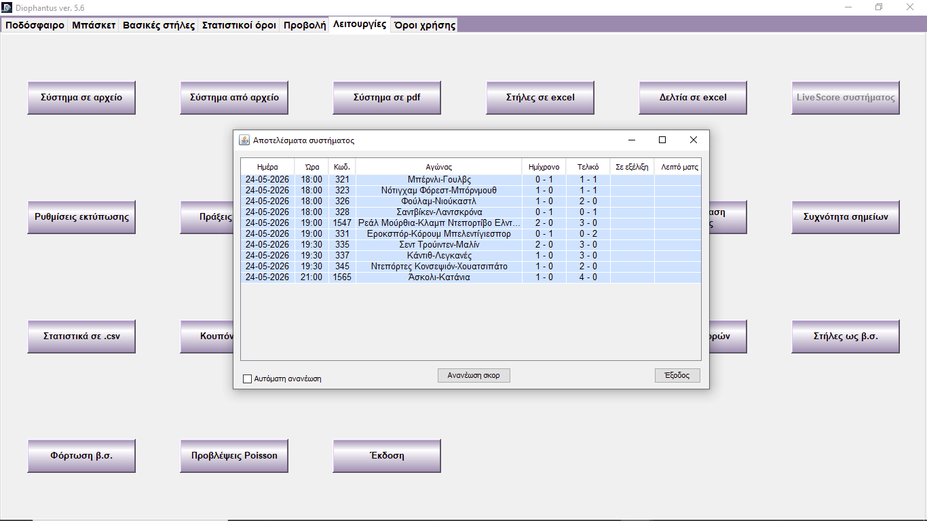Click the Σύστημα σε αρχείο button
This screenshot has height=521, width=927.
pyautogui.click(x=81, y=98)
